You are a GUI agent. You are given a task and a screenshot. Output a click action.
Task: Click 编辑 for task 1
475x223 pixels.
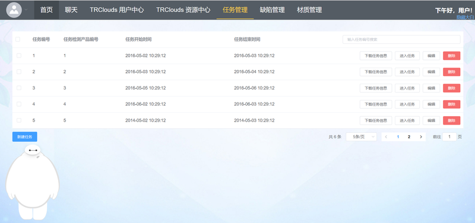point(432,56)
